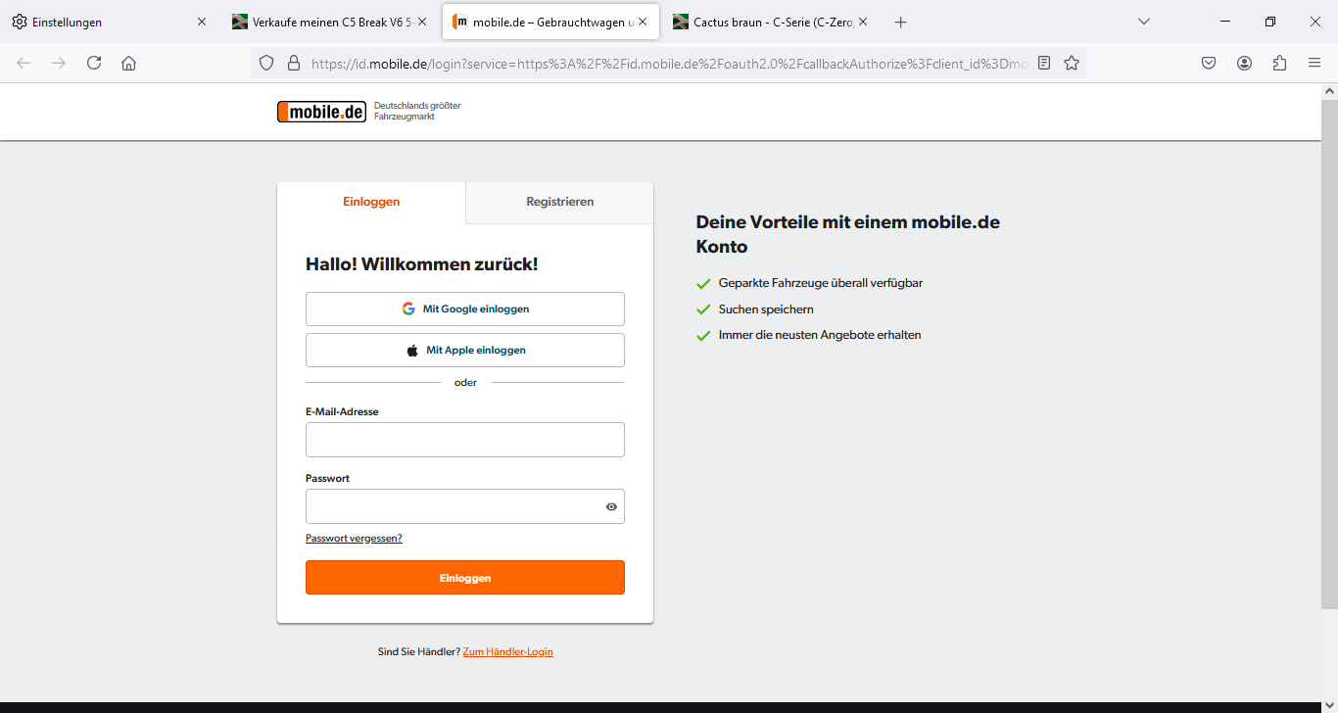The width and height of the screenshot is (1338, 713).
Task: Click the 'Hallo! Willkommen zurück!' heading
Action: [422, 264]
